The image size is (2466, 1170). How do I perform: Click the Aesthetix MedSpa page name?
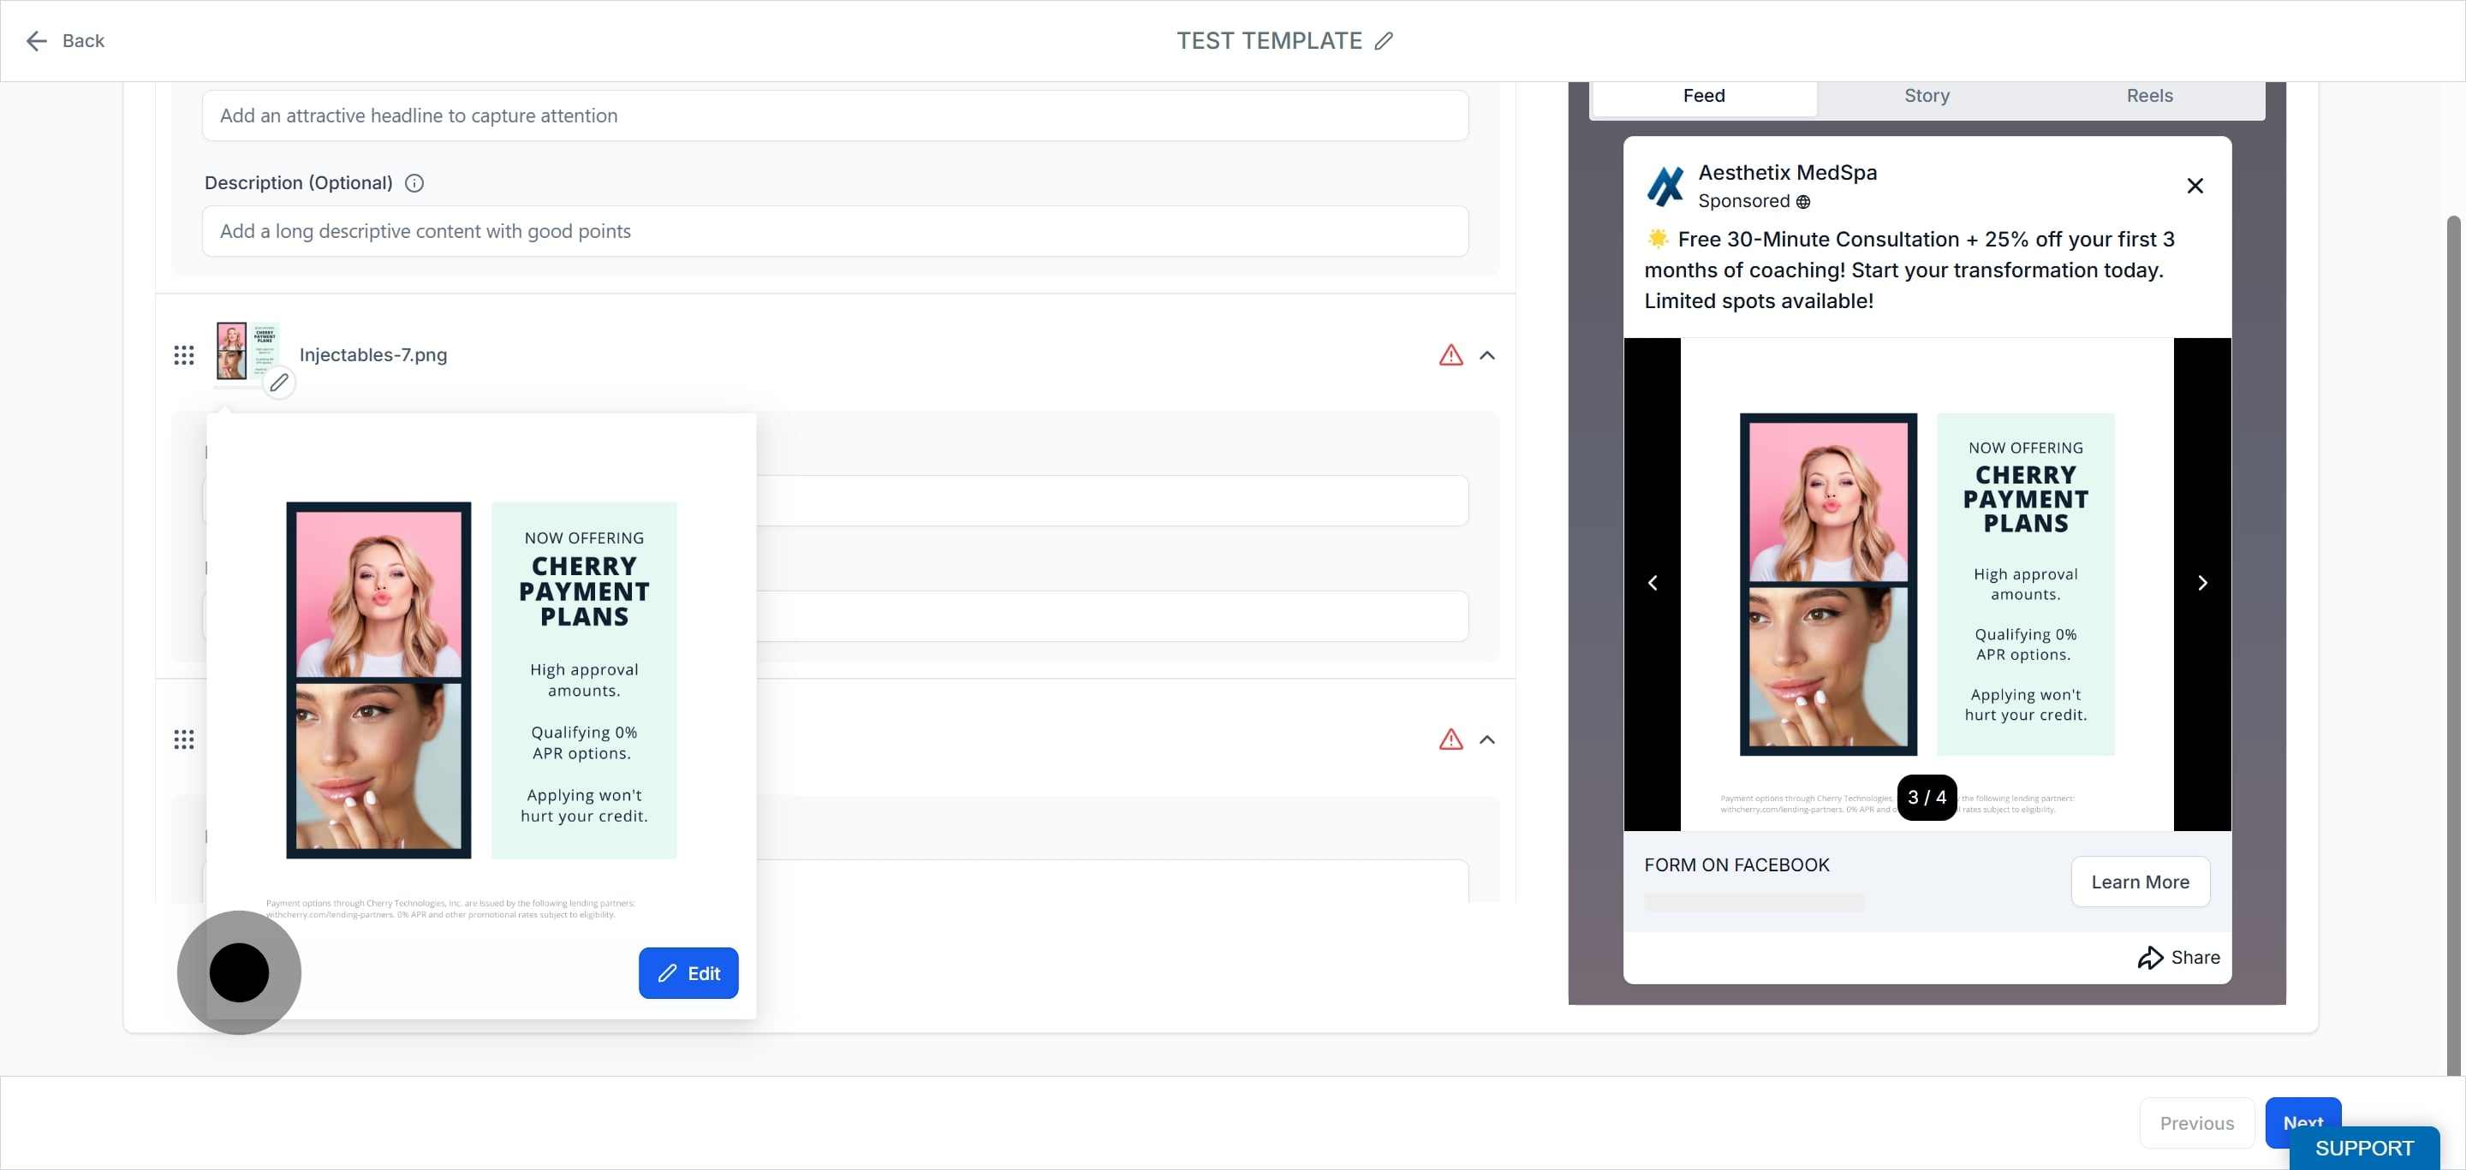(1787, 172)
